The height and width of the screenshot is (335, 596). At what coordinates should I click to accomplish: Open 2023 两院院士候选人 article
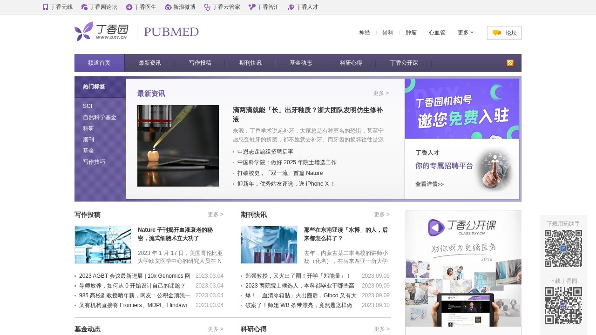tap(300, 286)
